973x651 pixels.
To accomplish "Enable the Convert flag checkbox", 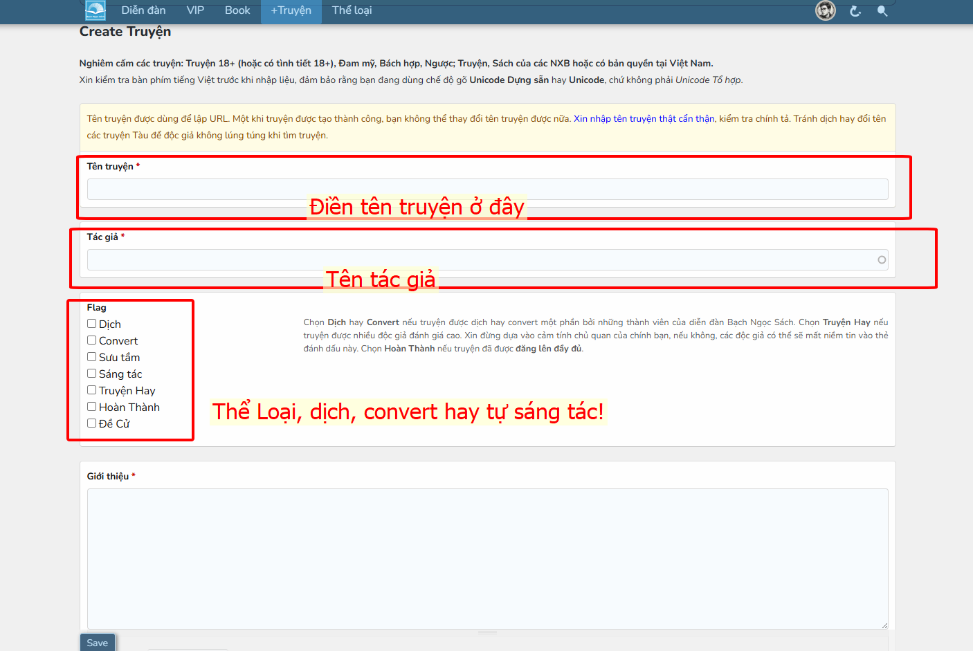I will (x=91, y=340).
